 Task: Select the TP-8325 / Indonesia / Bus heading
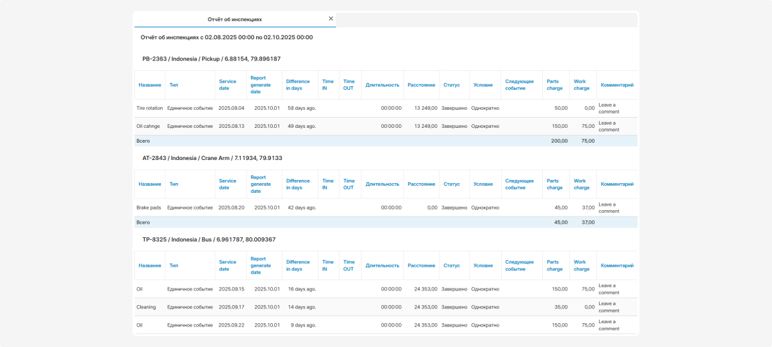click(x=208, y=240)
